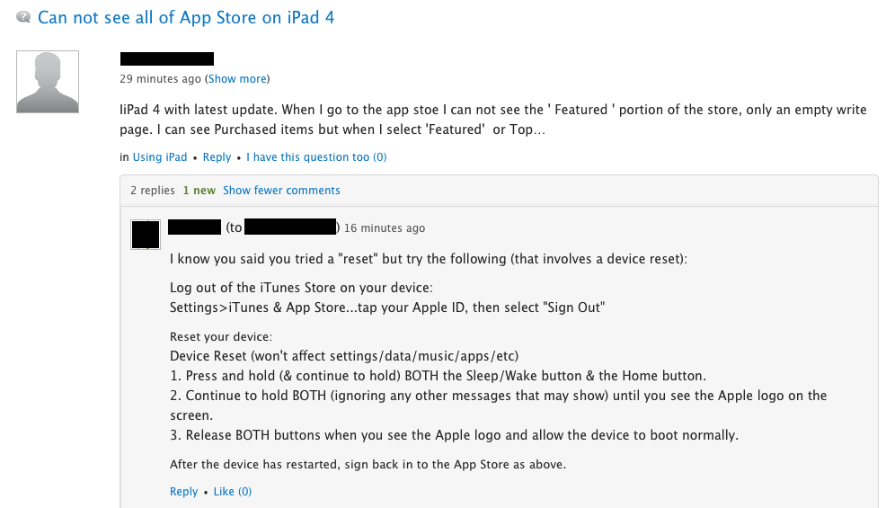This screenshot has height=508, width=886.
Task: Click 'I have this question too (0)'
Action: [316, 157]
